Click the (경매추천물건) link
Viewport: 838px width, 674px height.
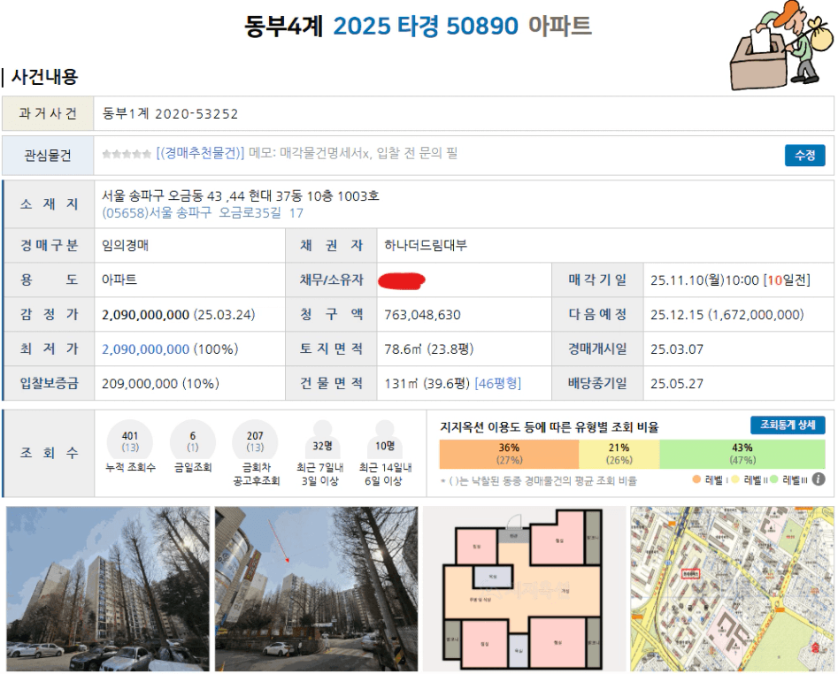[x=200, y=154]
